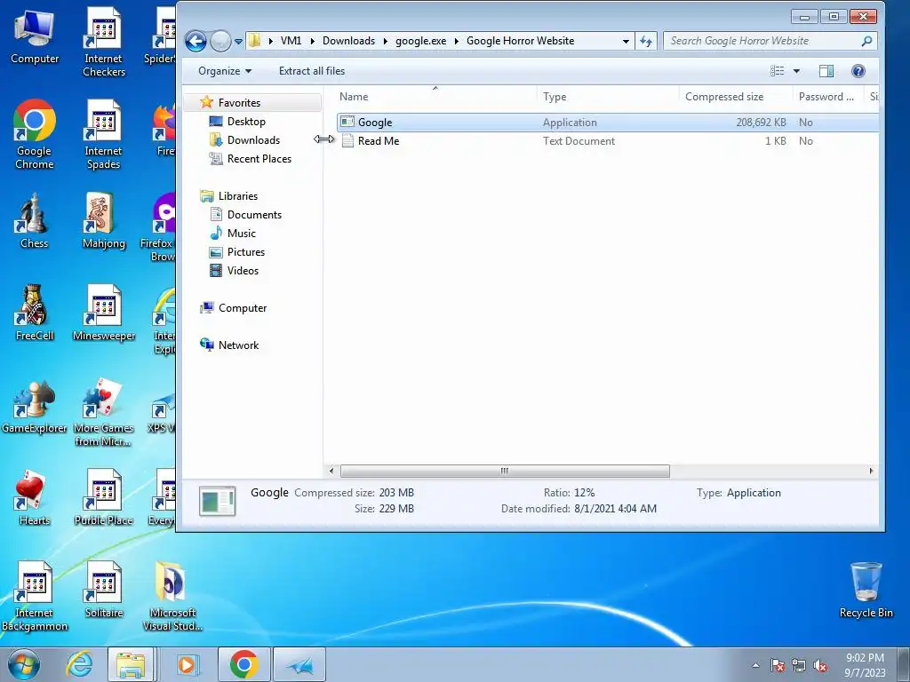Image resolution: width=910 pixels, height=682 pixels.
Task: Open the Windows Start menu
Action: point(24,664)
